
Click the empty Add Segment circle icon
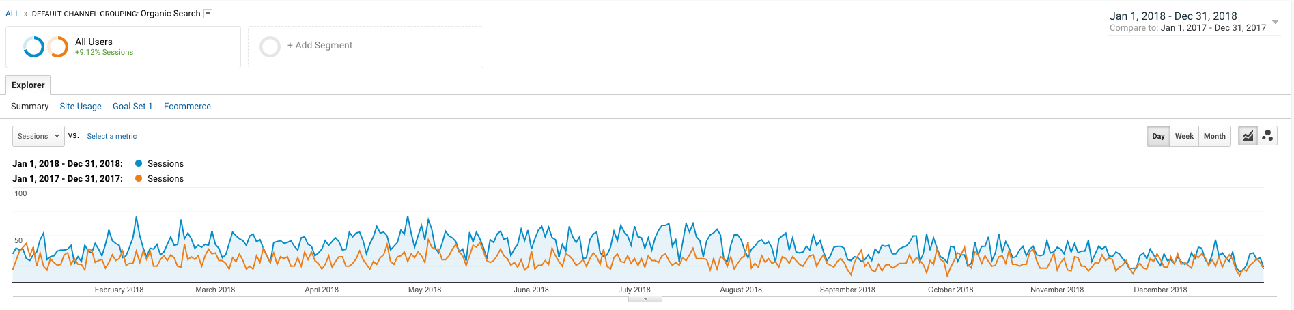pos(270,46)
